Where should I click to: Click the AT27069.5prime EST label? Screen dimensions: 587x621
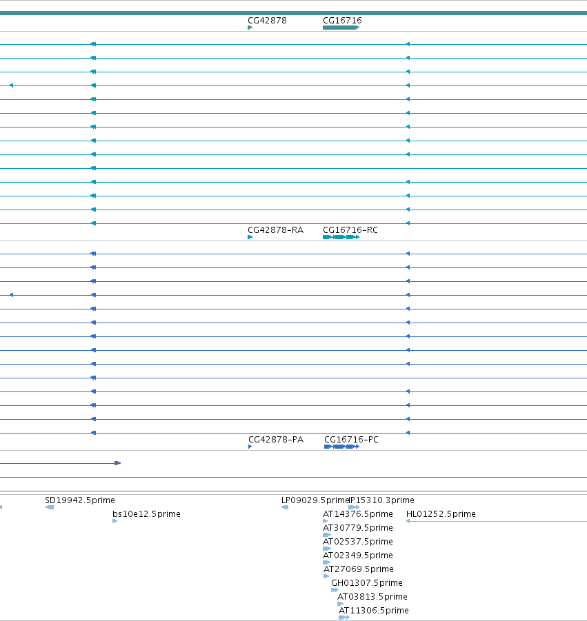[359, 569]
